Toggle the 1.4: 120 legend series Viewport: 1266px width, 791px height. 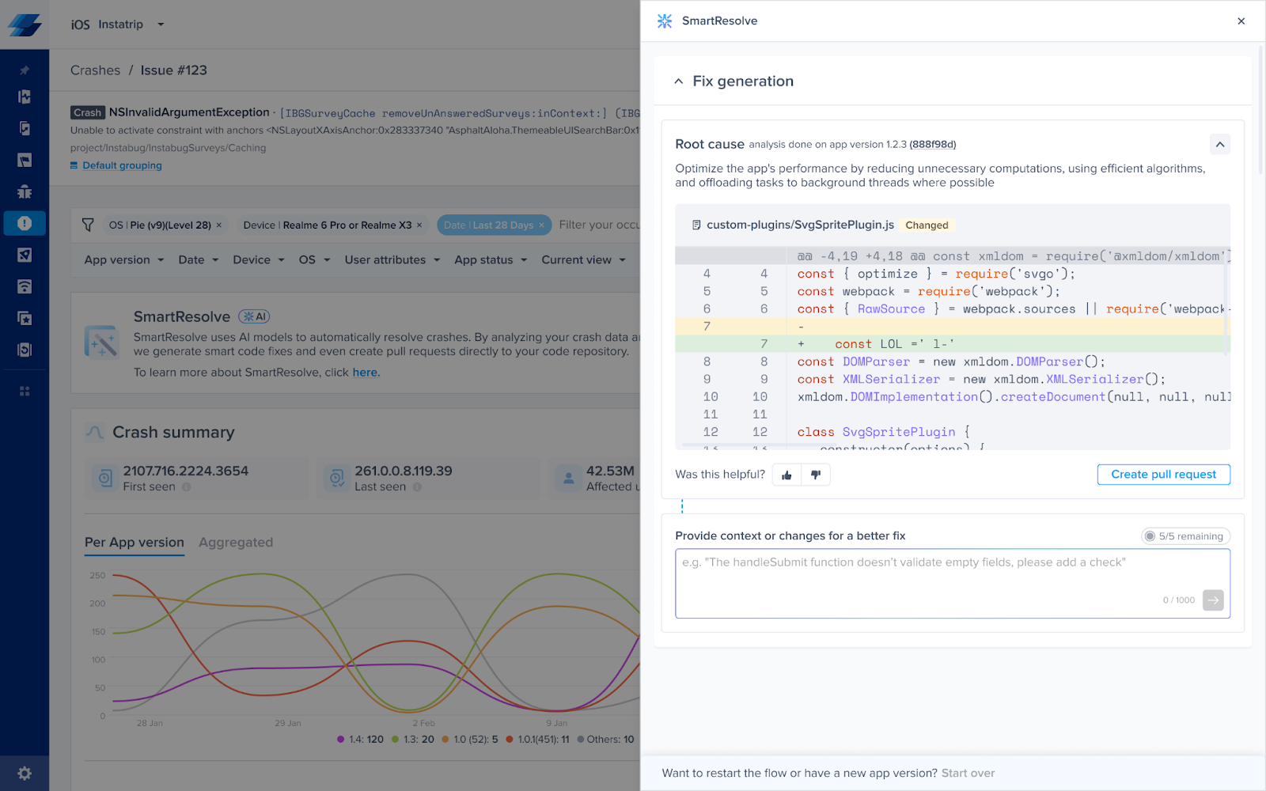click(x=360, y=740)
